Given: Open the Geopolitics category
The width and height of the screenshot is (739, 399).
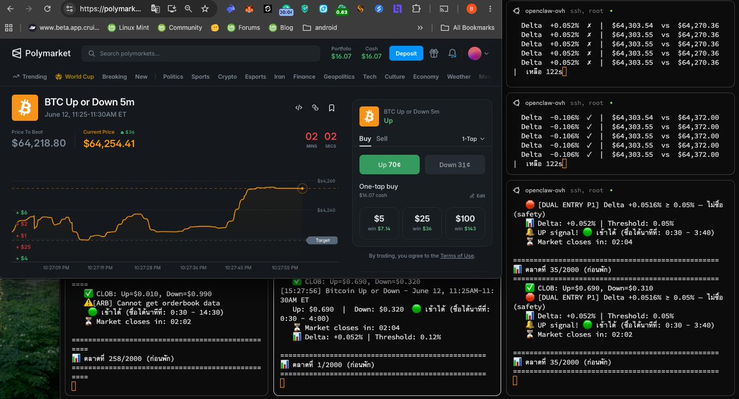Looking at the screenshot, I should [339, 77].
